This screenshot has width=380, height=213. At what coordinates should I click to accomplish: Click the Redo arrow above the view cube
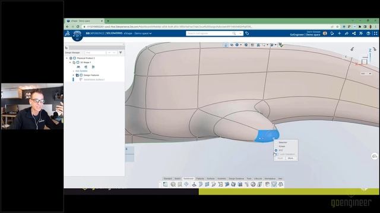[x=375, y=49]
